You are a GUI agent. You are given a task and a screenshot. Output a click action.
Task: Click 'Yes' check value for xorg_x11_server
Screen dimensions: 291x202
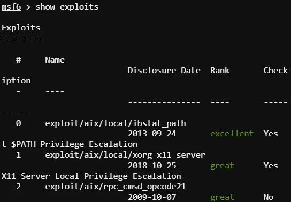pos(271,166)
